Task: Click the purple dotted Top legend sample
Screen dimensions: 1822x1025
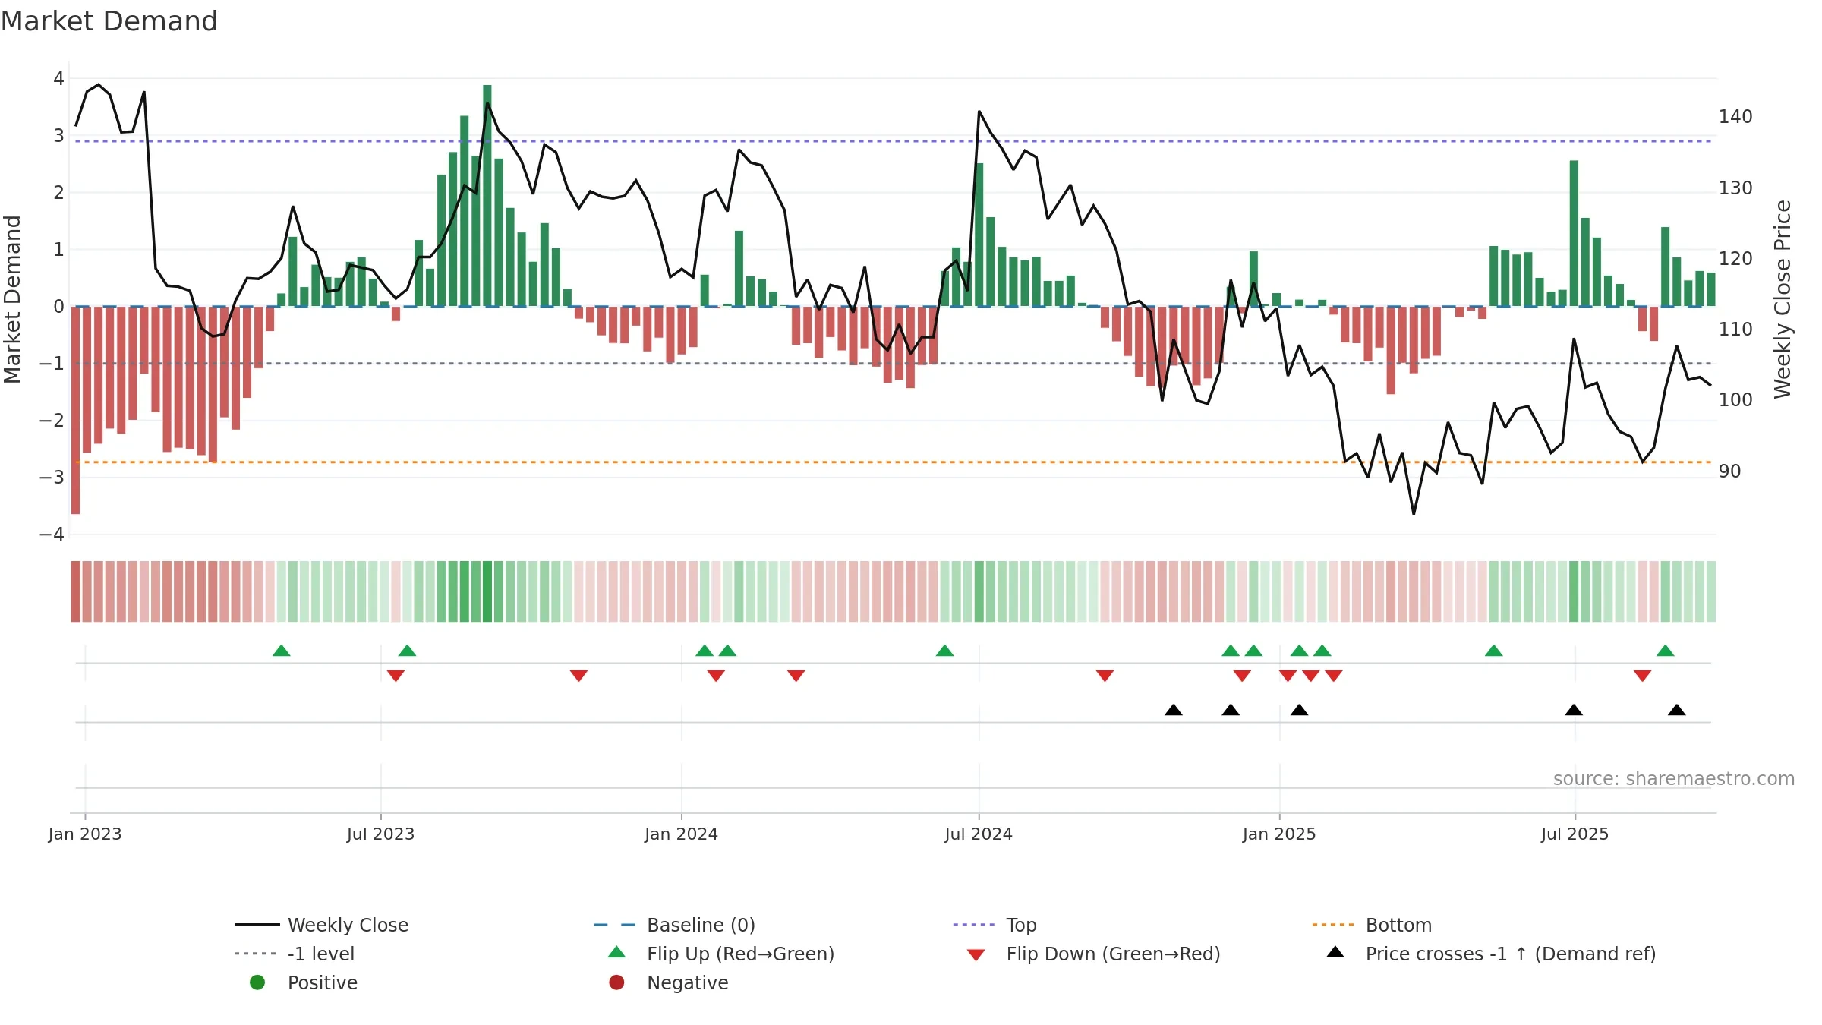Action: (x=975, y=925)
